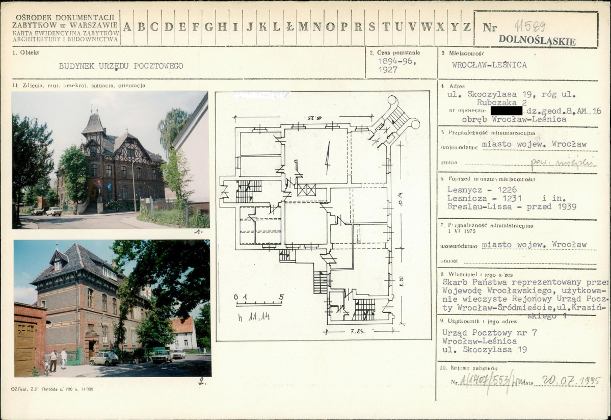Click letter Z in the alphabet index
Image resolution: width=611 pixels, height=420 pixels.
click(467, 27)
